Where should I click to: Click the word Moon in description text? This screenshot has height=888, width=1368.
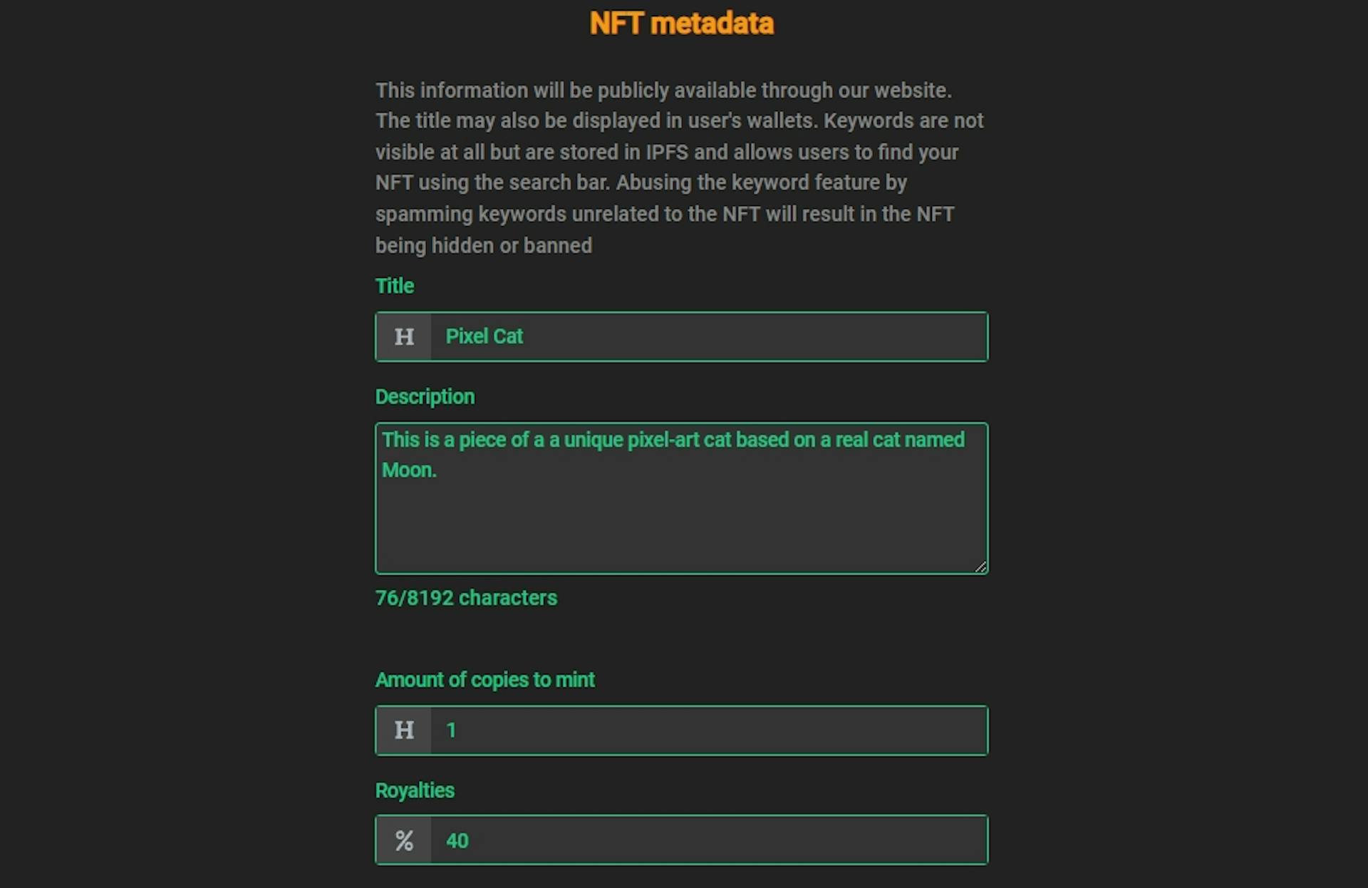[407, 470]
